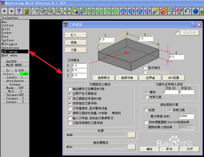
Task: Click the back arrow toolbar icon
Action: 5,11
